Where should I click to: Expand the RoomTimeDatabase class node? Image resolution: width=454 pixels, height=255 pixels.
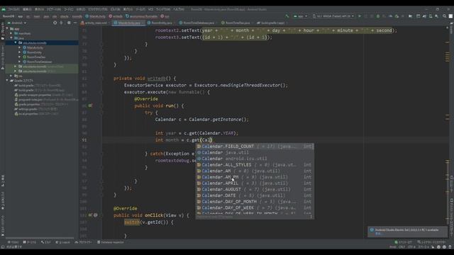[20, 62]
